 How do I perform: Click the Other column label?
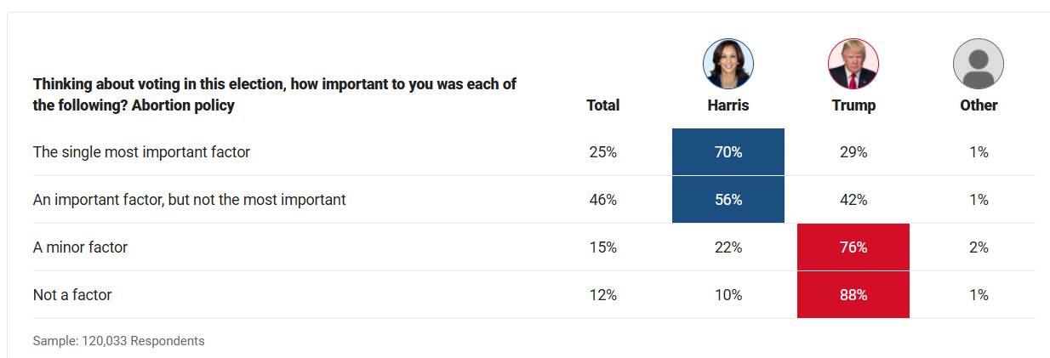click(x=979, y=105)
